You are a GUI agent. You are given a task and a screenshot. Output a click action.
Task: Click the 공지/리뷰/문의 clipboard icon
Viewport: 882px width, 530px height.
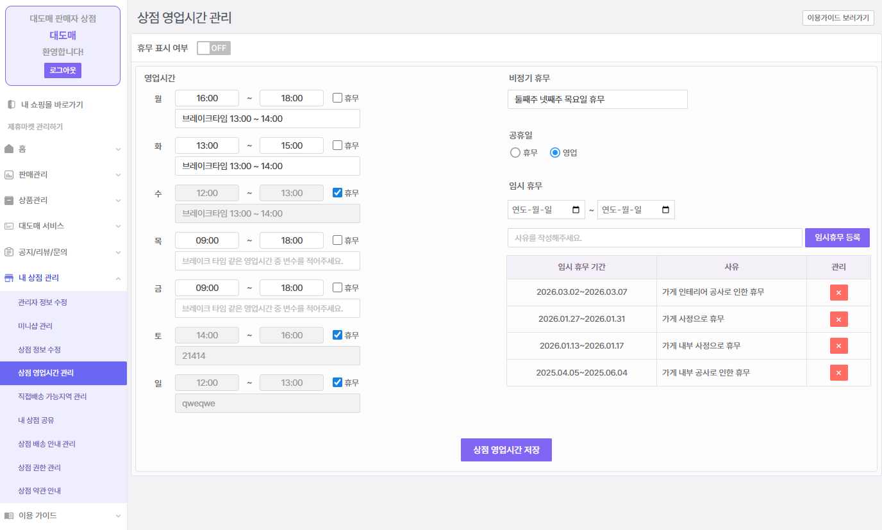(9, 252)
